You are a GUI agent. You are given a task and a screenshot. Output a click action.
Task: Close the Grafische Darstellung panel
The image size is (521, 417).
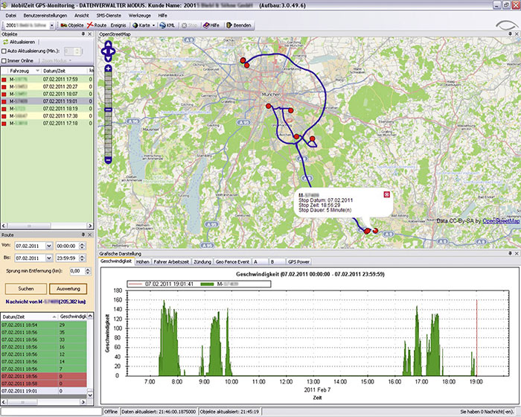click(517, 253)
